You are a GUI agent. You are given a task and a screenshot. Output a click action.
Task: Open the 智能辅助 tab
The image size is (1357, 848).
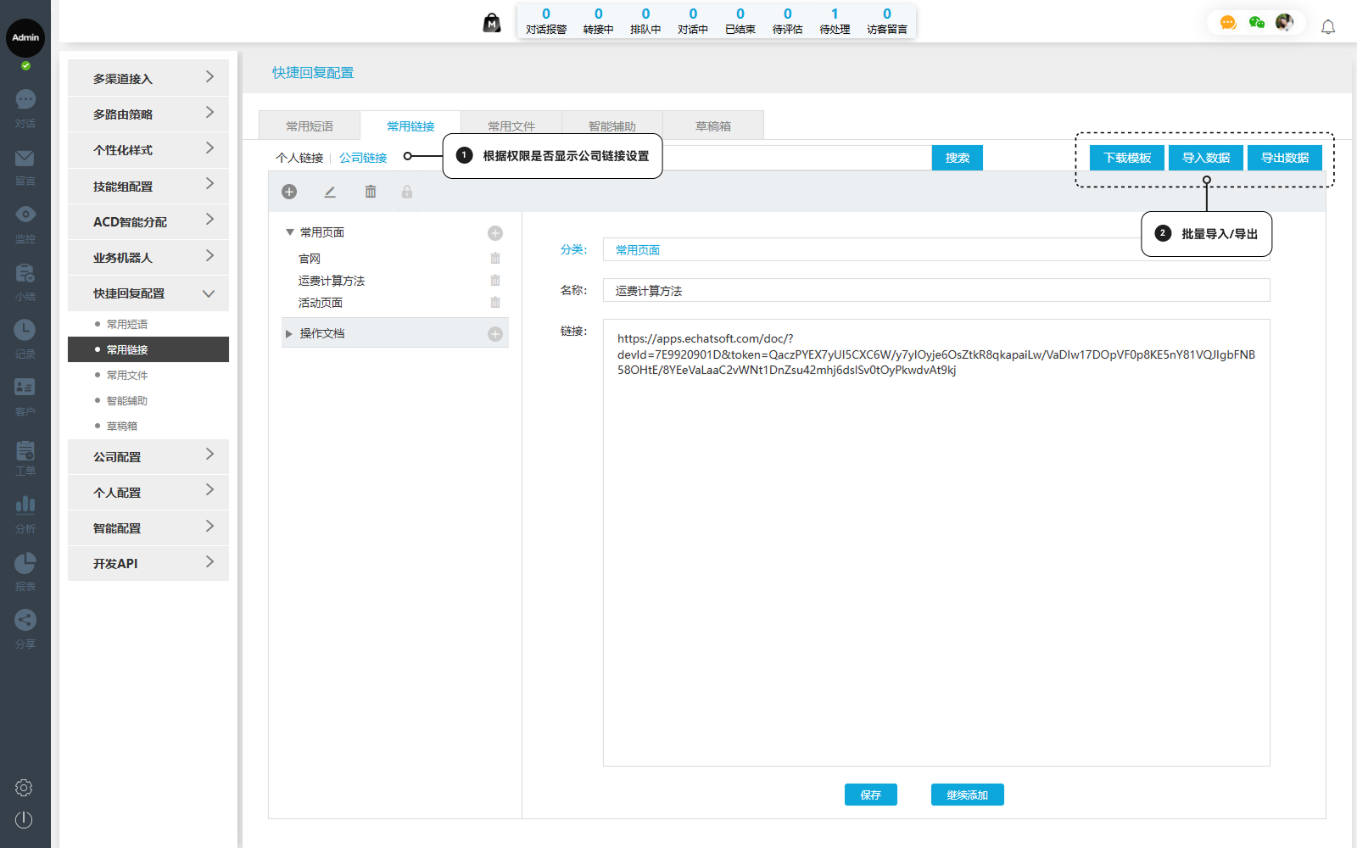(612, 126)
